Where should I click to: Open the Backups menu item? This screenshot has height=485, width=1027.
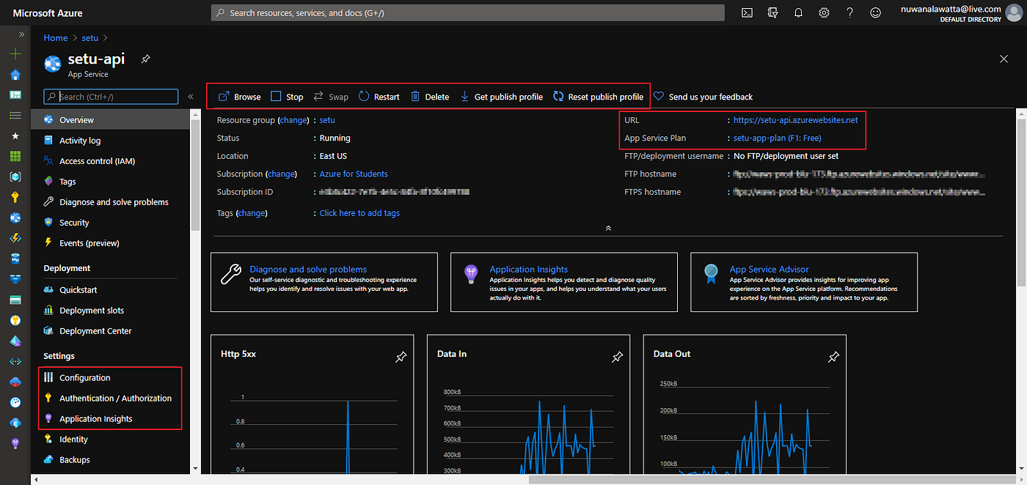click(110, 460)
